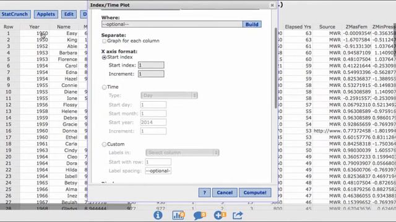This screenshot has height=222, width=396.
Task: Open the comments speech bubble icon
Action: pos(199,215)
